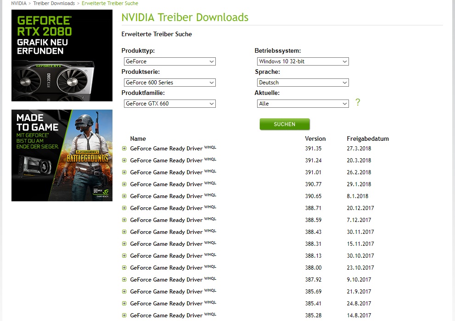Open Treiber Downloads breadcrumb link
Viewport: 455px width, 321px height.
[x=54, y=4]
